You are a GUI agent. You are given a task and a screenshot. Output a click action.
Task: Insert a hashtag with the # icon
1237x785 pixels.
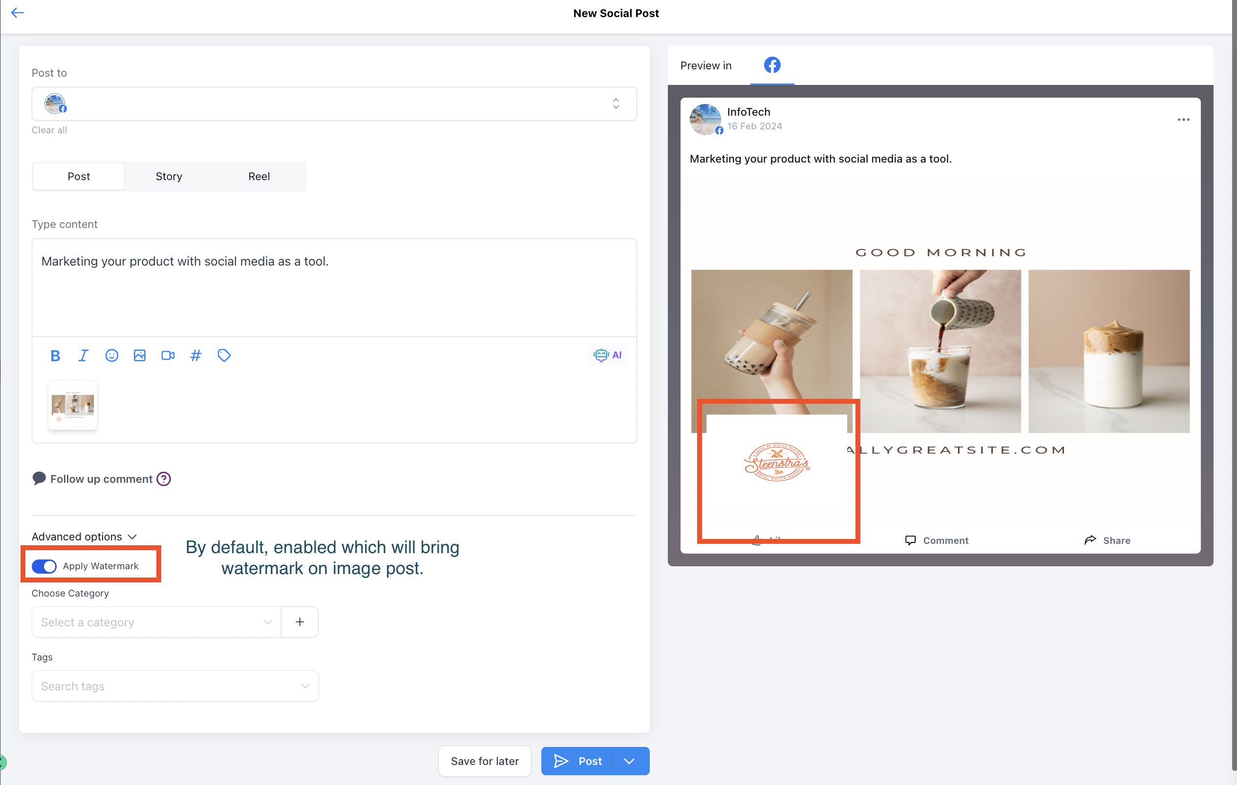(x=196, y=355)
